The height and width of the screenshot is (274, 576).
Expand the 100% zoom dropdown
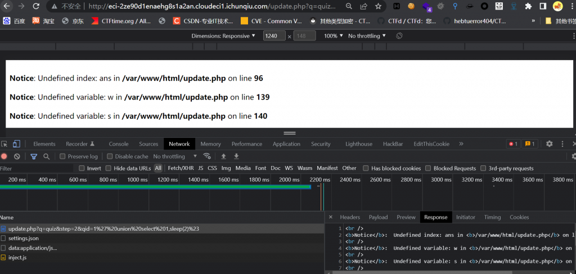pyautogui.click(x=333, y=36)
